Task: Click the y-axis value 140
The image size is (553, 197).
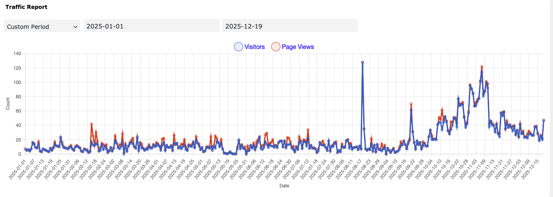Action: coord(17,54)
